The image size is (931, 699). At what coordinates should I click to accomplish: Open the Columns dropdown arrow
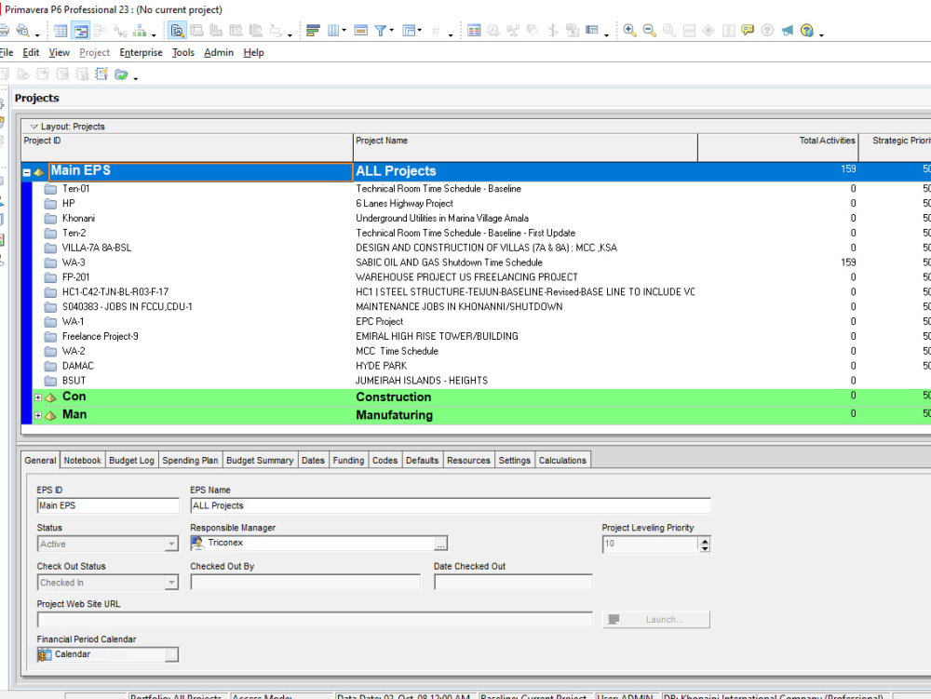344,31
